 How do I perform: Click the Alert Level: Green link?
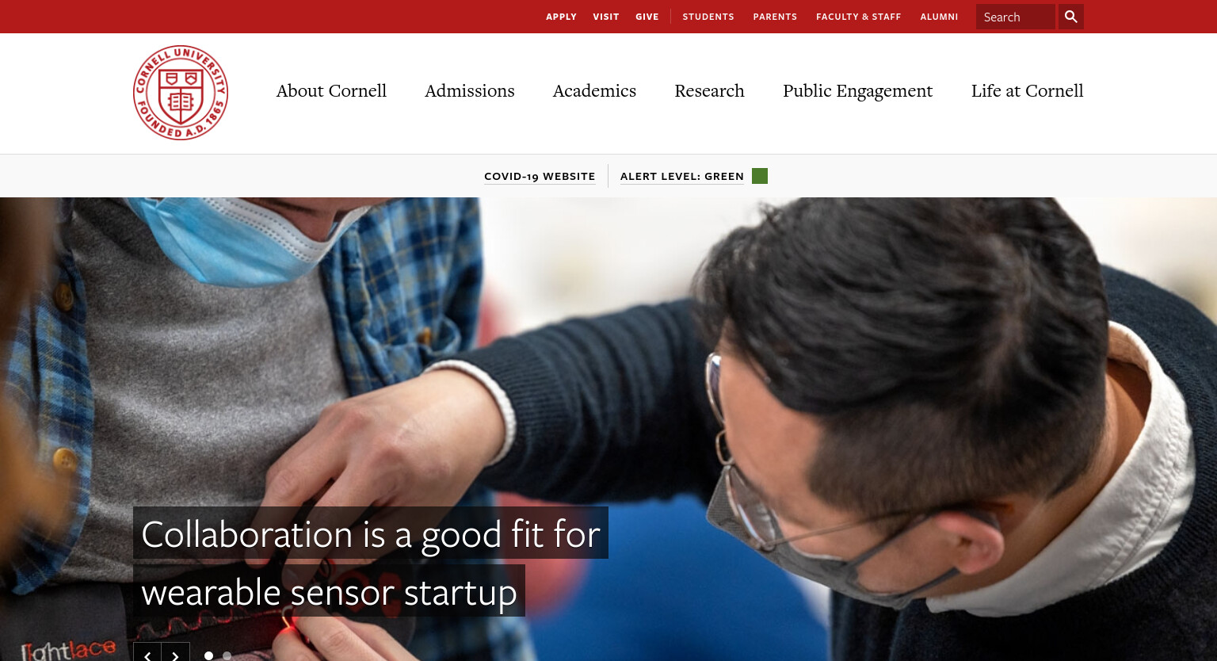[x=682, y=177]
